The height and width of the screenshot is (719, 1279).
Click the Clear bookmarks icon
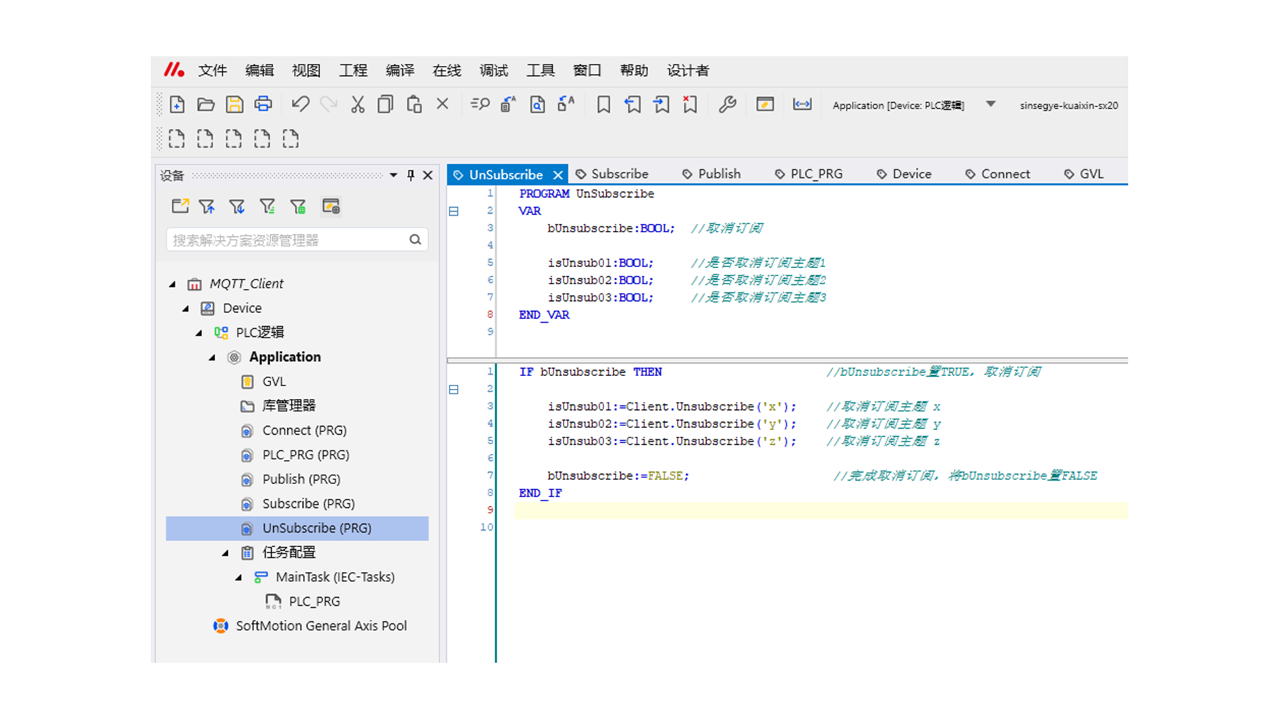(x=689, y=105)
